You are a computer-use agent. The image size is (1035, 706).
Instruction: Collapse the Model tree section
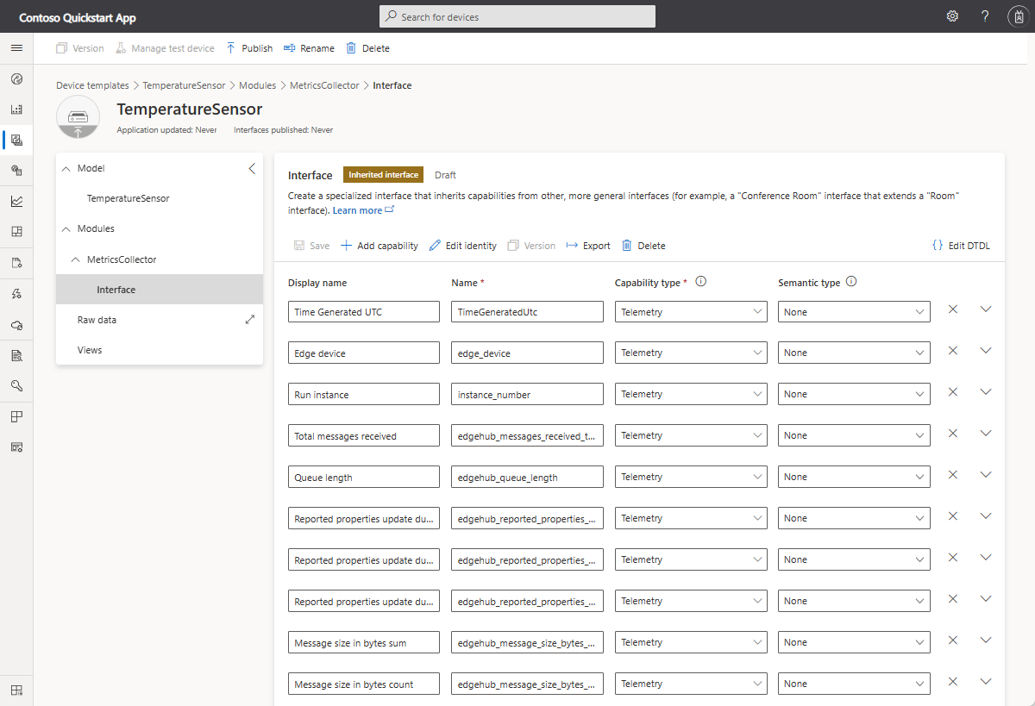(67, 169)
